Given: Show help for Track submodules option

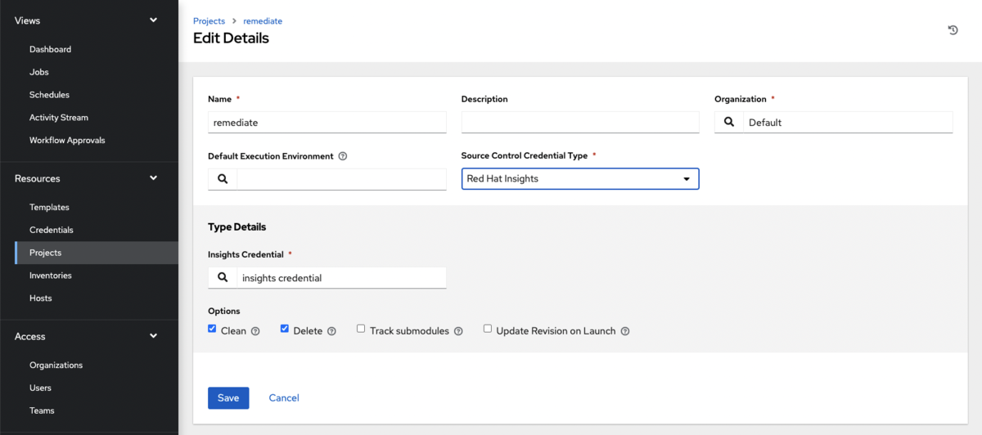Looking at the screenshot, I should click(458, 331).
